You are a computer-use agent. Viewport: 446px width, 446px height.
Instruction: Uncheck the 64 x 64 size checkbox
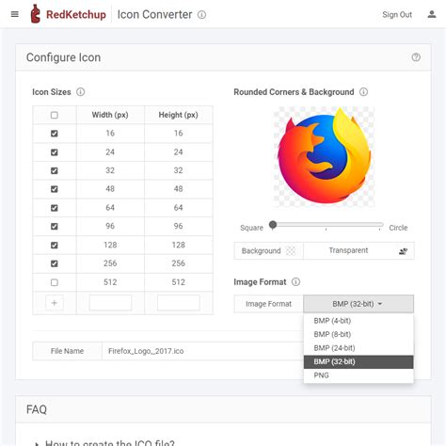coord(55,208)
